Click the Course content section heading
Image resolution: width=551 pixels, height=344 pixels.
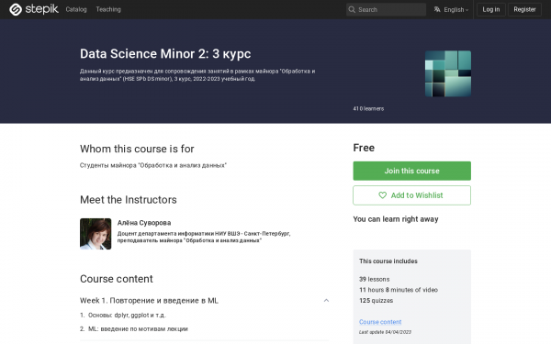point(117,279)
